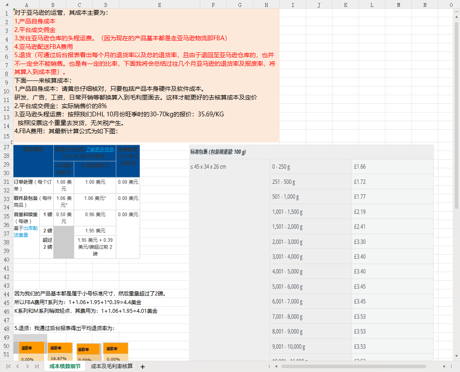Click £1.72 price for 251 - 500 g

360,182
